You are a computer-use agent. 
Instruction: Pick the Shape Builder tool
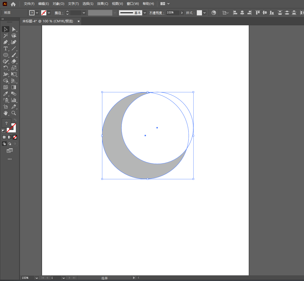click(x=6, y=81)
